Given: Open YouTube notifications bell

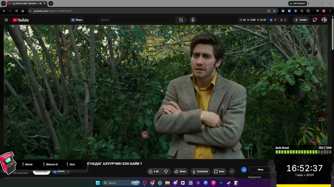Looking at the screenshot, I should tap(314, 20).
